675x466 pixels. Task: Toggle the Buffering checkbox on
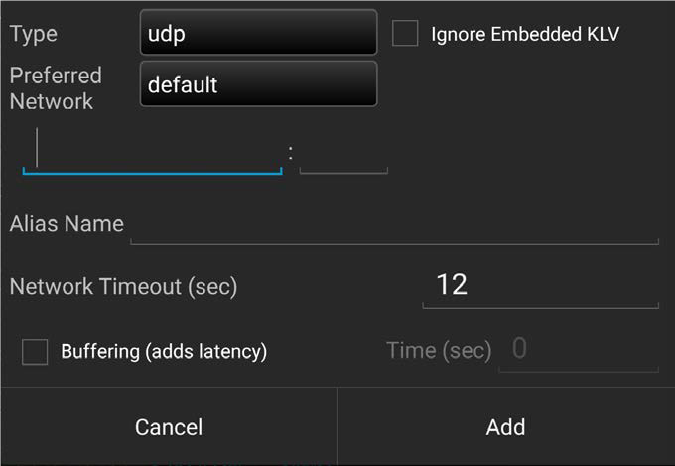35,351
